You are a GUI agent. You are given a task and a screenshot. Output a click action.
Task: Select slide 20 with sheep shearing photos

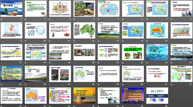pos(84,52)
